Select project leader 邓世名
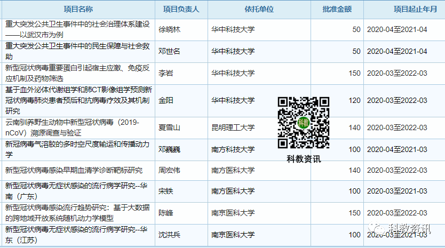Viewport: 445px width, 248px height. tap(170, 51)
